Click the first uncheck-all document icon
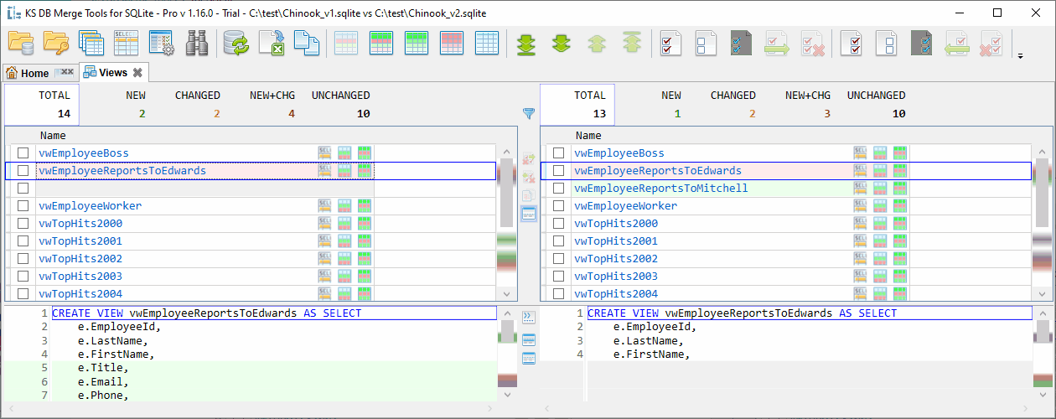Viewport: 1056px width, 419px height. pos(705,43)
